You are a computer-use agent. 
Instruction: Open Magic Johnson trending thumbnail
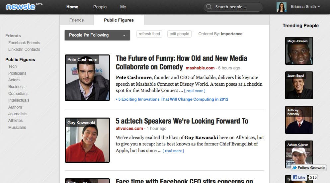(x=299, y=51)
